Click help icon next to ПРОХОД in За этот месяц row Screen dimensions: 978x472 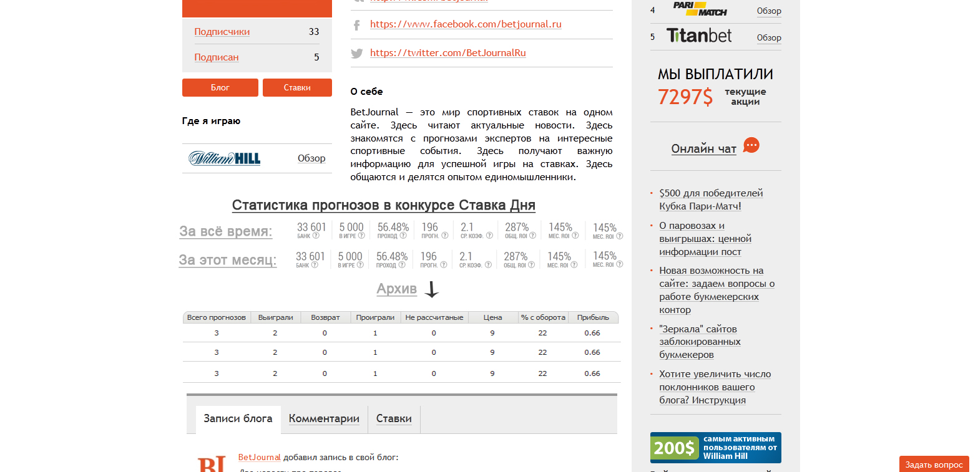(x=403, y=264)
